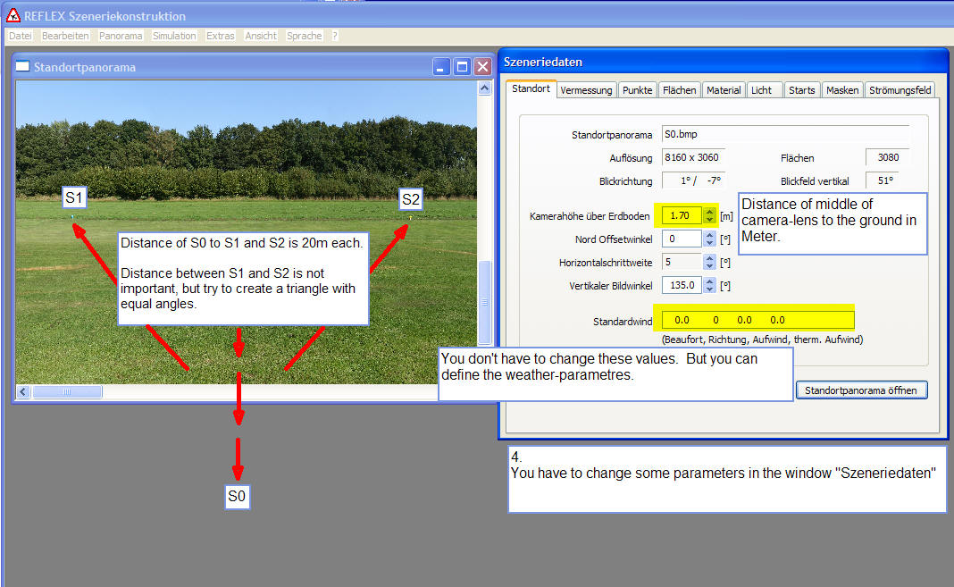Switch to the Starts tab
The image size is (954, 587).
(x=802, y=90)
